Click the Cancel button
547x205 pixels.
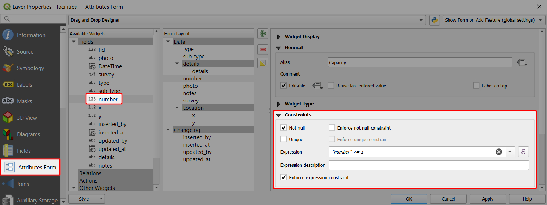[448, 199]
